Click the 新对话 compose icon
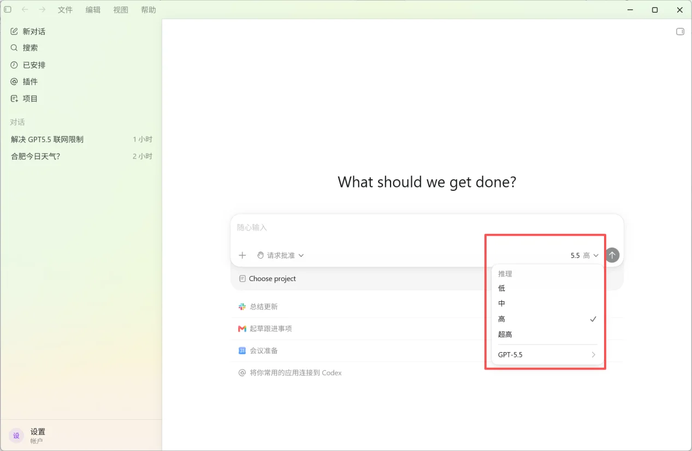This screenshot has height=451, width=692. pos(14,32)
